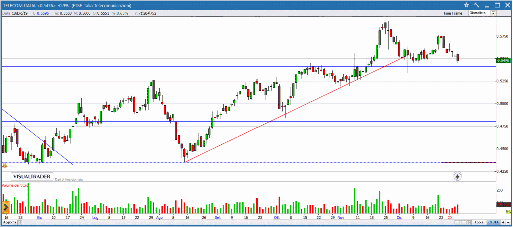Image resolution: width=513 pixels, height=227 pixels.
Task: Click the 'Dati di fine giornata' text
Action: click(x=69, y=179)
